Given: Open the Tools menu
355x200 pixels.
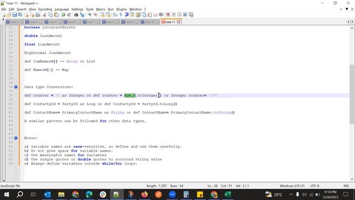Looking at the screenshot, I should pos(90,9).
